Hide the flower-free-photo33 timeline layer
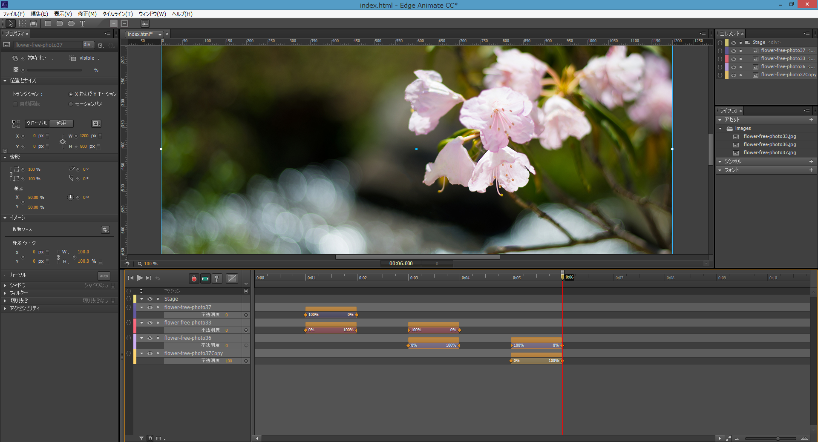Viewport: 818px width, 442px height. [x=150, y=323]
